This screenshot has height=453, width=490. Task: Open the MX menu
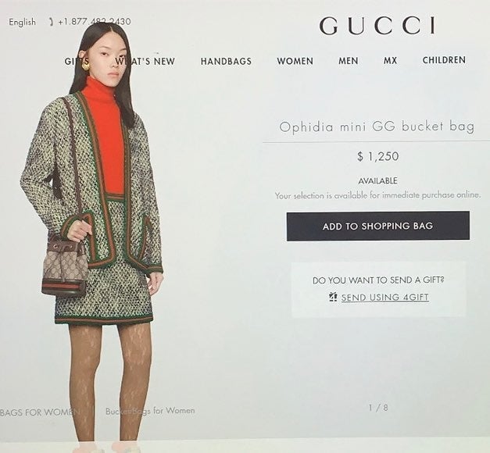390,60
